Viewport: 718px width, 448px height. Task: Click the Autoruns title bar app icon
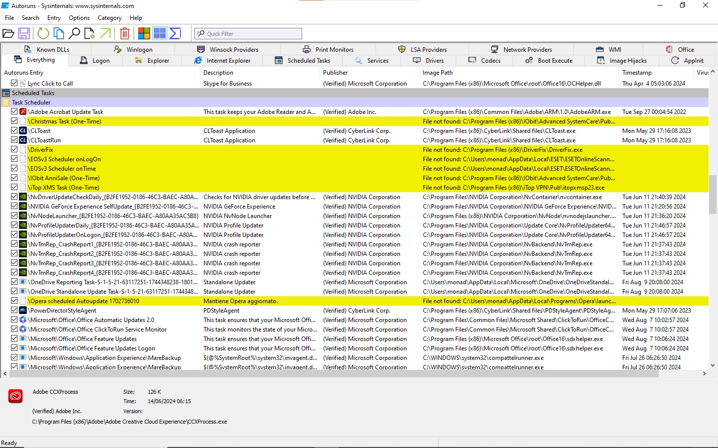5,5
